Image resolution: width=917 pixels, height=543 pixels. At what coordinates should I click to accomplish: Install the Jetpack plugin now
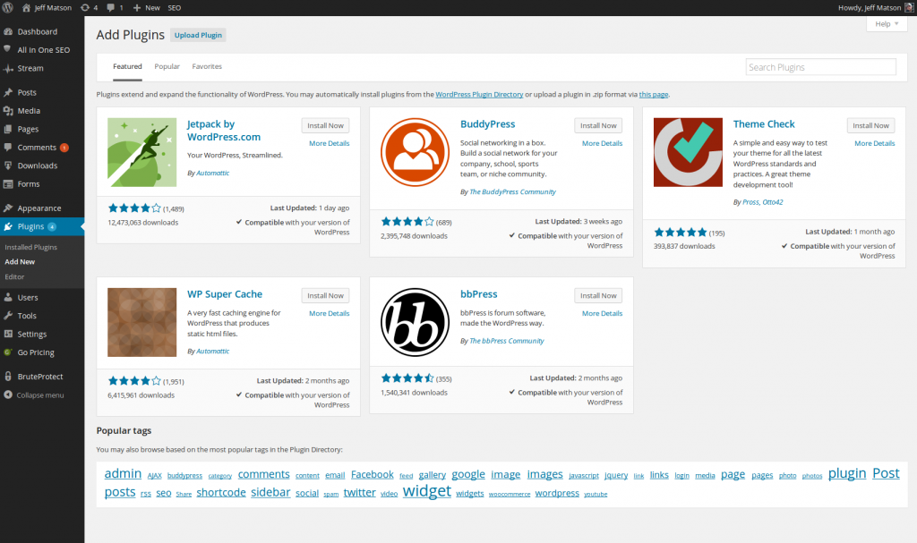pos(326,125)
